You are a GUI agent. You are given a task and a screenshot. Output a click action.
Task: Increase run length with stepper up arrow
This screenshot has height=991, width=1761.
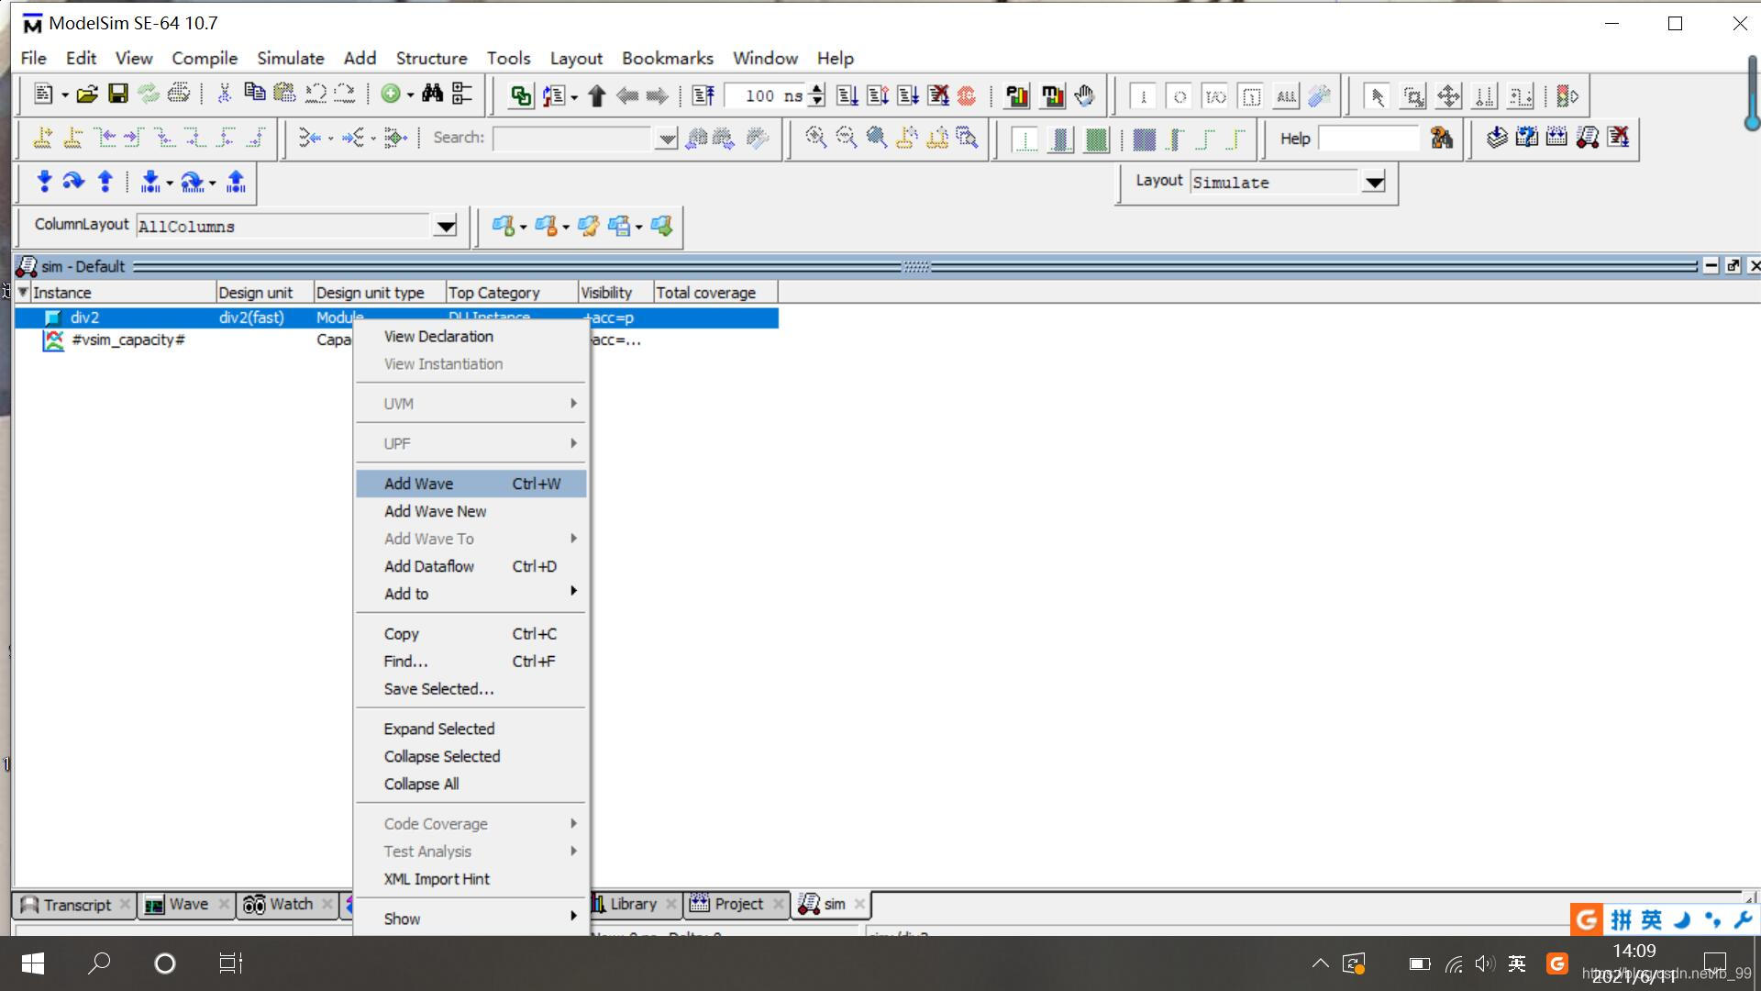817,89
